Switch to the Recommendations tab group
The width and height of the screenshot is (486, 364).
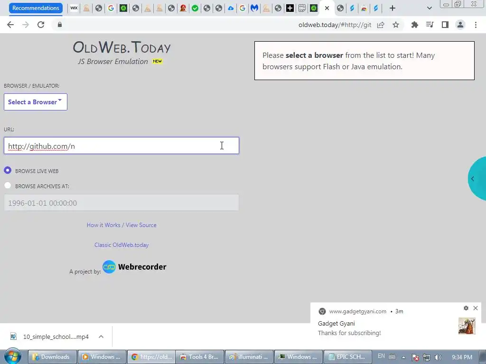[x=36, y=8]
